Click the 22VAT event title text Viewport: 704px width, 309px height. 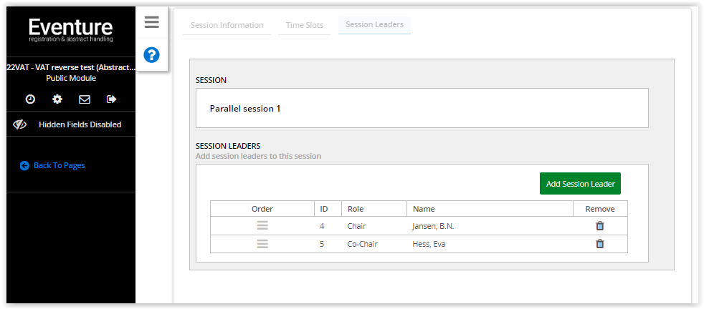(71, 68)
